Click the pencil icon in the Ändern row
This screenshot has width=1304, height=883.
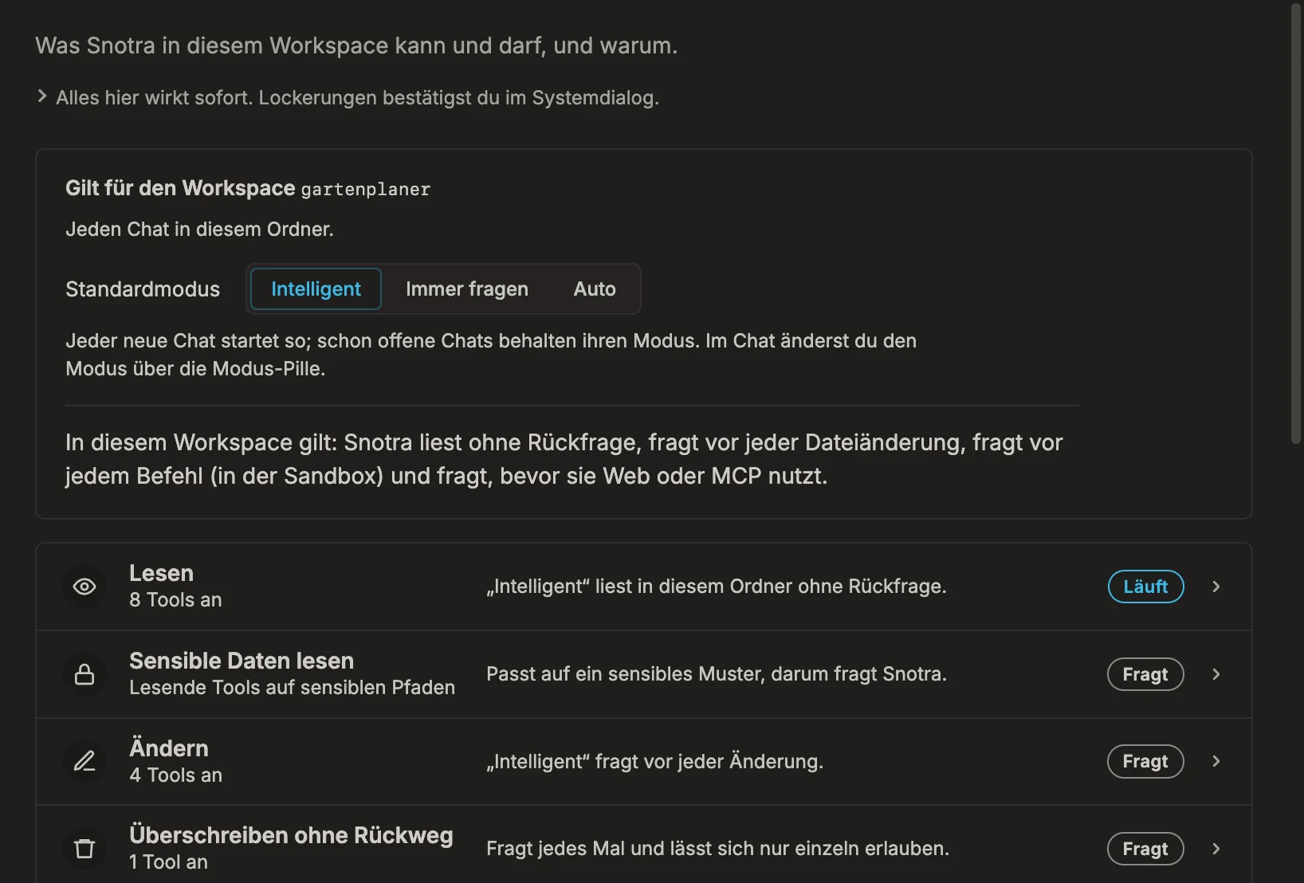pos(84,761)
